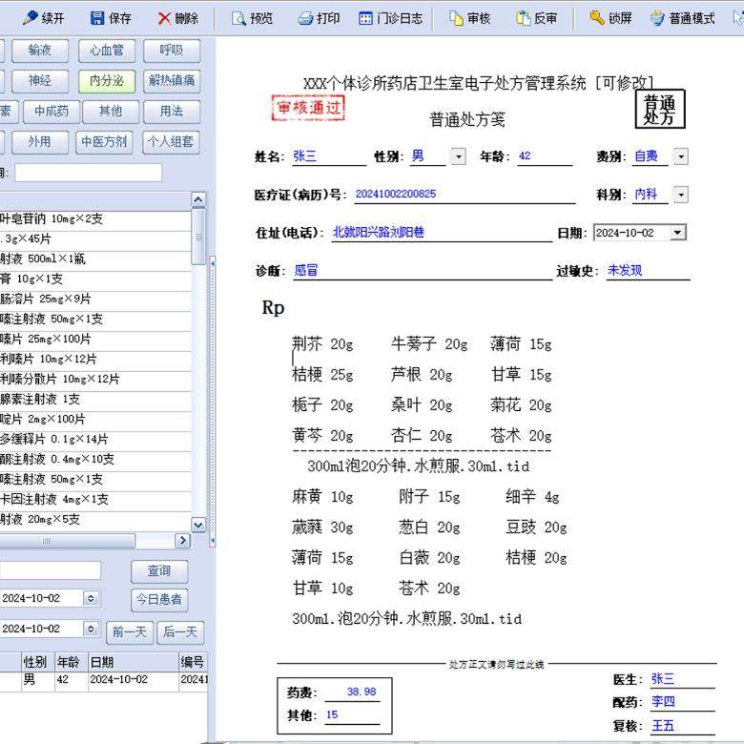Open the 日期 date picker dropdown
The image size is (744, 744).
click(678, 232)
